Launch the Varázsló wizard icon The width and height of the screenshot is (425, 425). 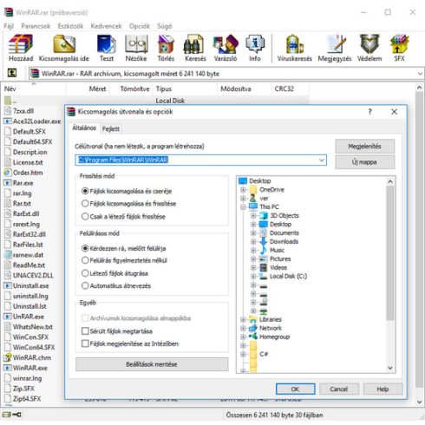pos(226,44)
